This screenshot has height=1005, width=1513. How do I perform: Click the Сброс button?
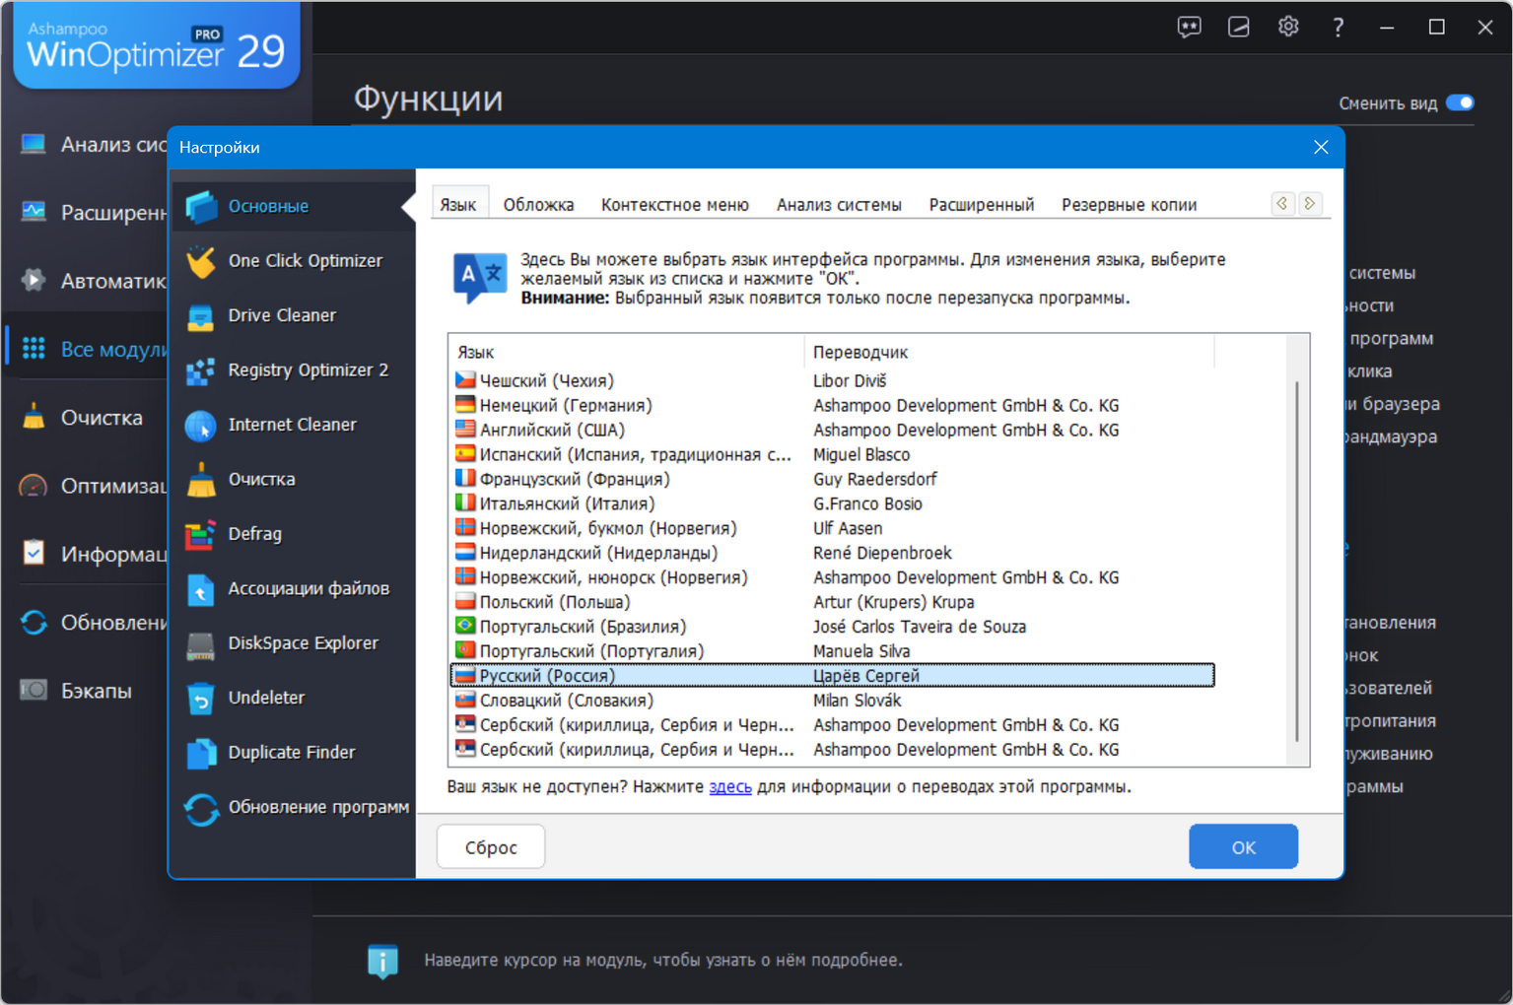tap(491, 847)
